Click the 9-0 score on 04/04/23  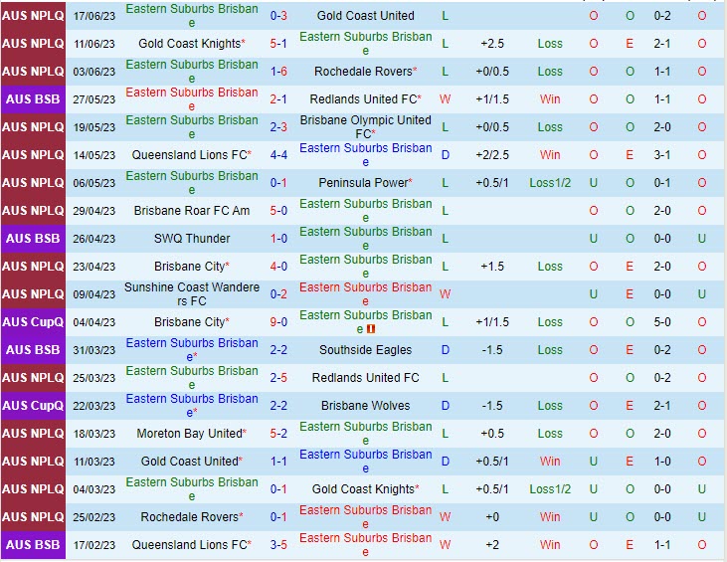click(278, 322)
